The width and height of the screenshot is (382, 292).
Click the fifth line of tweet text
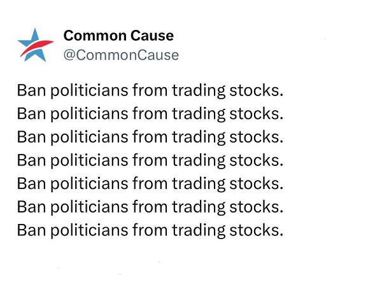tap(150, 183)
